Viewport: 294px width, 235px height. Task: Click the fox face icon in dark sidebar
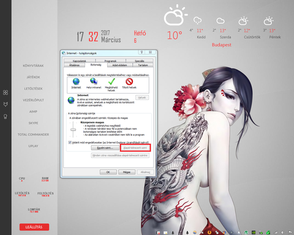coord(6,105)
